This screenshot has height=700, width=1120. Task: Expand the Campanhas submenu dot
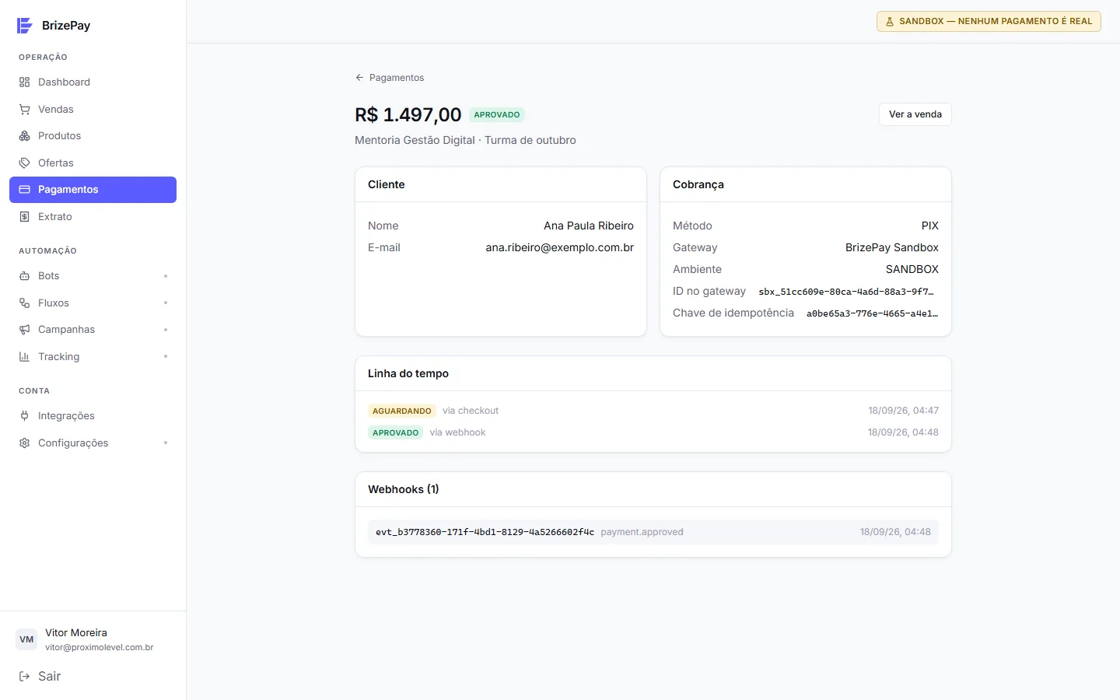[x=166, y=330]
